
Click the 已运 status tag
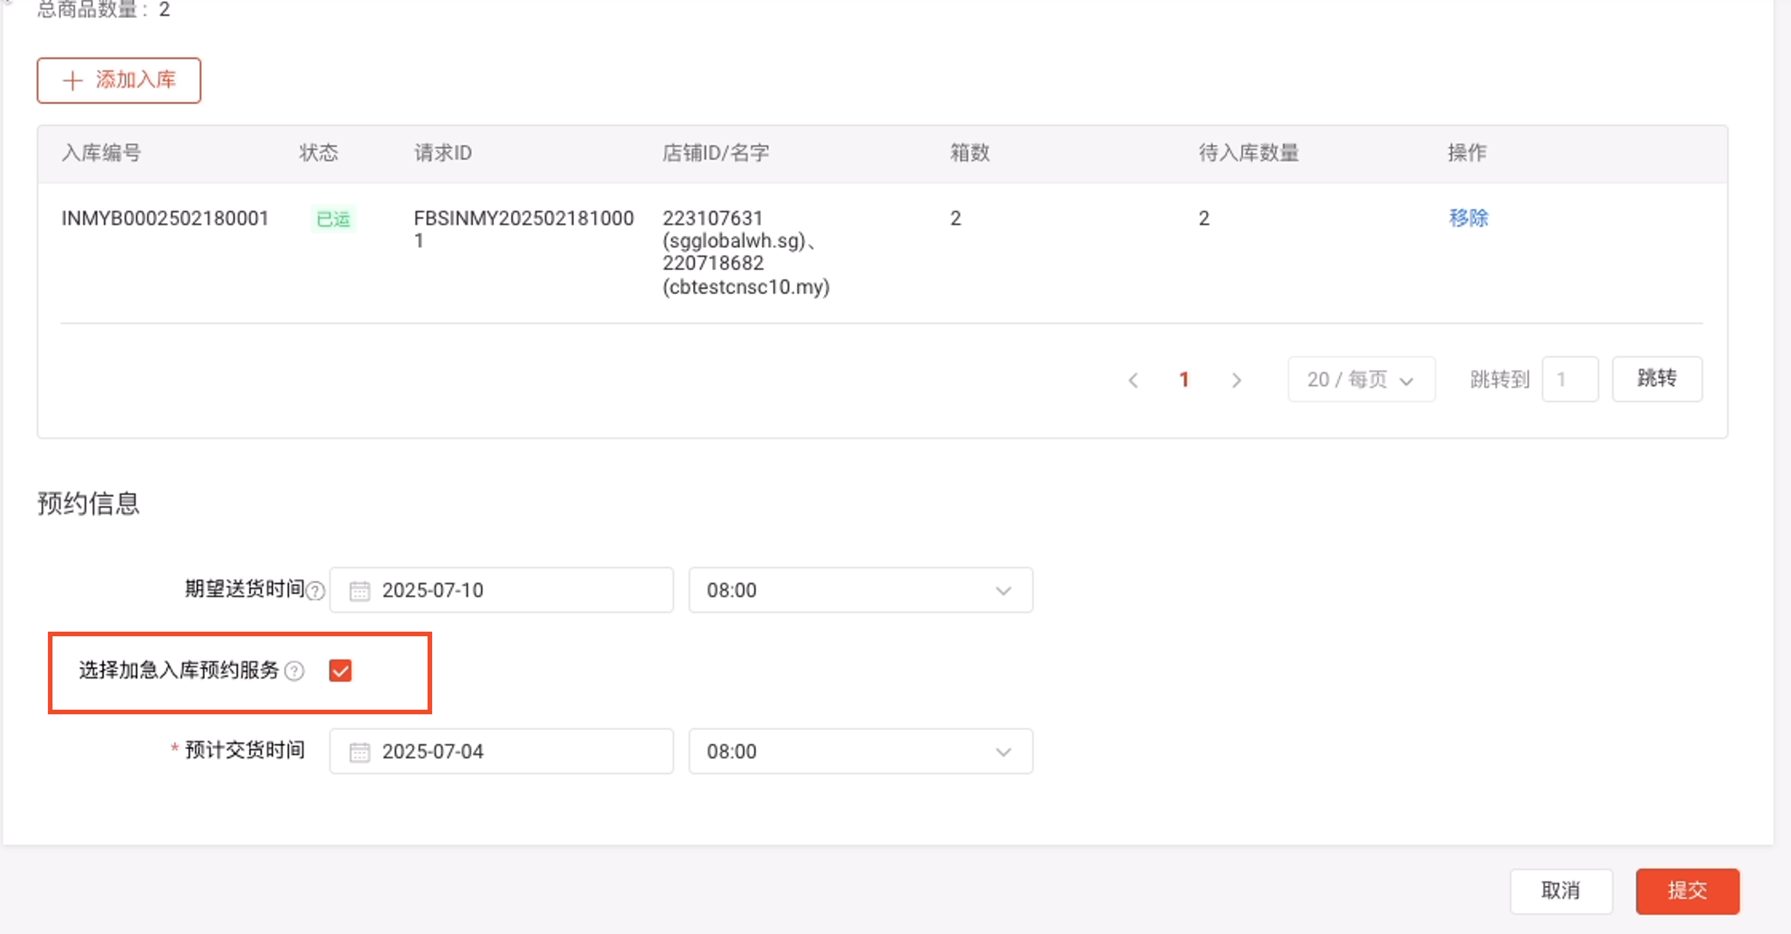[333, 219]
